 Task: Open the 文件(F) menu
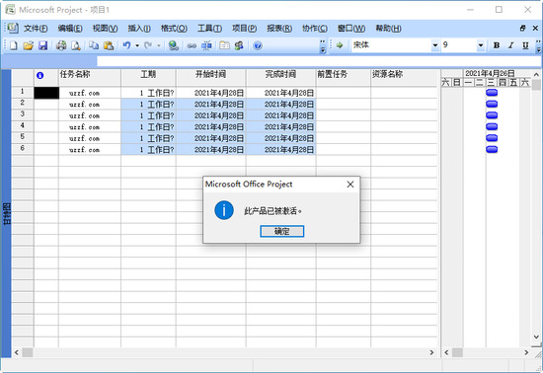(x=36, y=29)
